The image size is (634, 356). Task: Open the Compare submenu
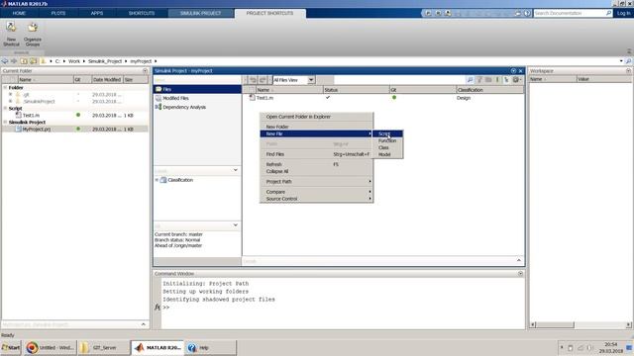click(316, 192)
